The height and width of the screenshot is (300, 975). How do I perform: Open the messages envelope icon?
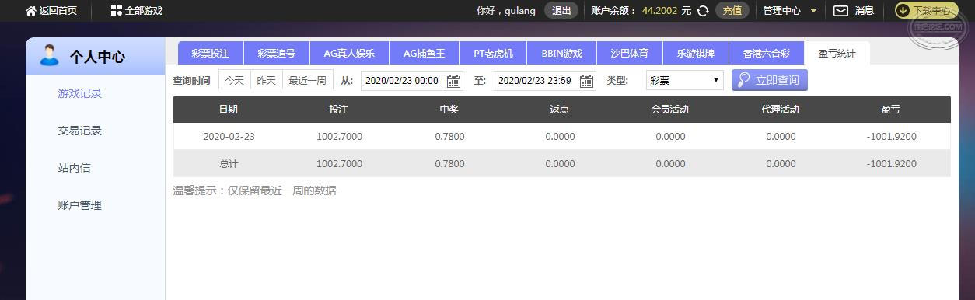tap(840, 11)
